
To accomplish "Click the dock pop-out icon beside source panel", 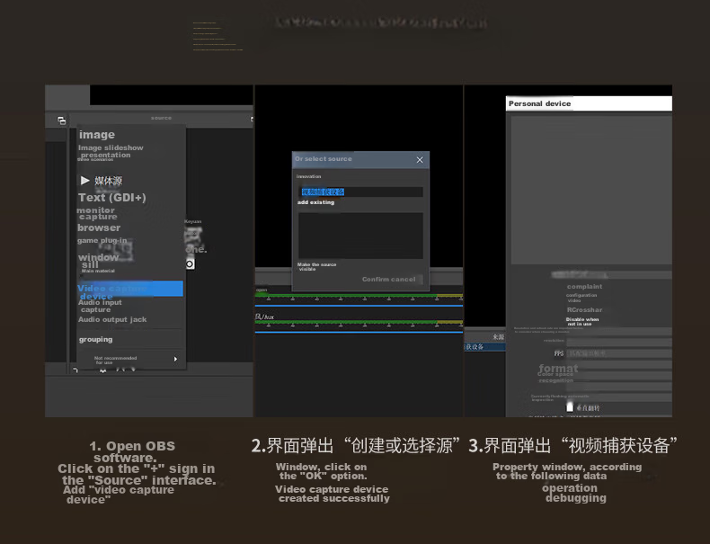I will tap(62, 120).
